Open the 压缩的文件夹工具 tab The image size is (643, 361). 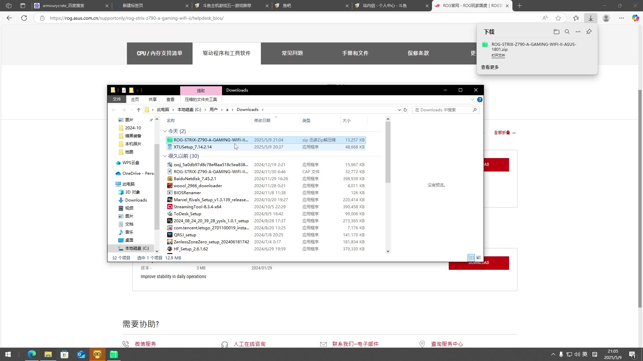click(201, 99)
